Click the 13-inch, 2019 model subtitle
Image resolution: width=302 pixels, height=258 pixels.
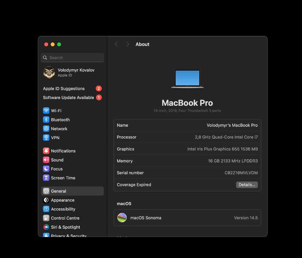pos(187,111)
